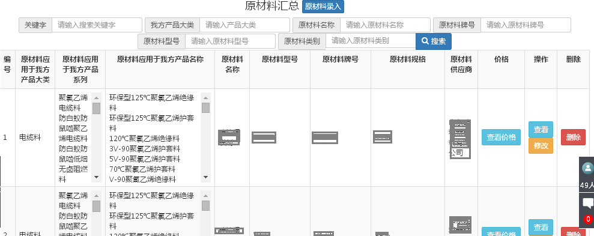This screenshot has width=594, height=236.
Task: Click up arrow of row 2 product name scrollbar
Action: point(205,196)
